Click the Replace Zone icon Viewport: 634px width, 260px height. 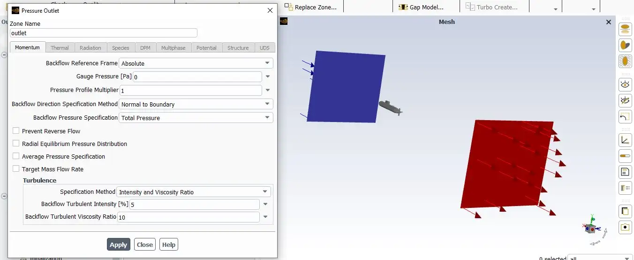289,7
